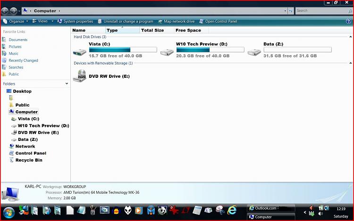Switch to Outlook.com taskbar window
Screen dimensions: 354x221
[271, 208]
